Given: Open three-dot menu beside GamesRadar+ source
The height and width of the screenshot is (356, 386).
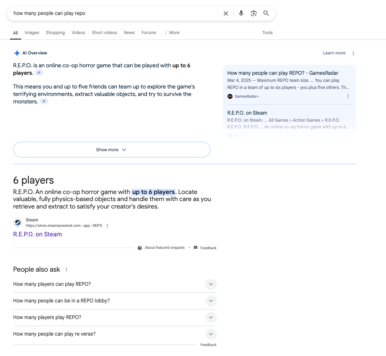Looking at the screenshot, I should [348, 96].
